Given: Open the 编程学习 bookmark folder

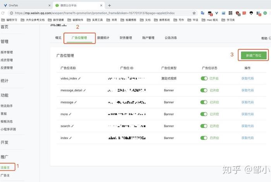Looking at the screenshot, I should coord(9,20).
